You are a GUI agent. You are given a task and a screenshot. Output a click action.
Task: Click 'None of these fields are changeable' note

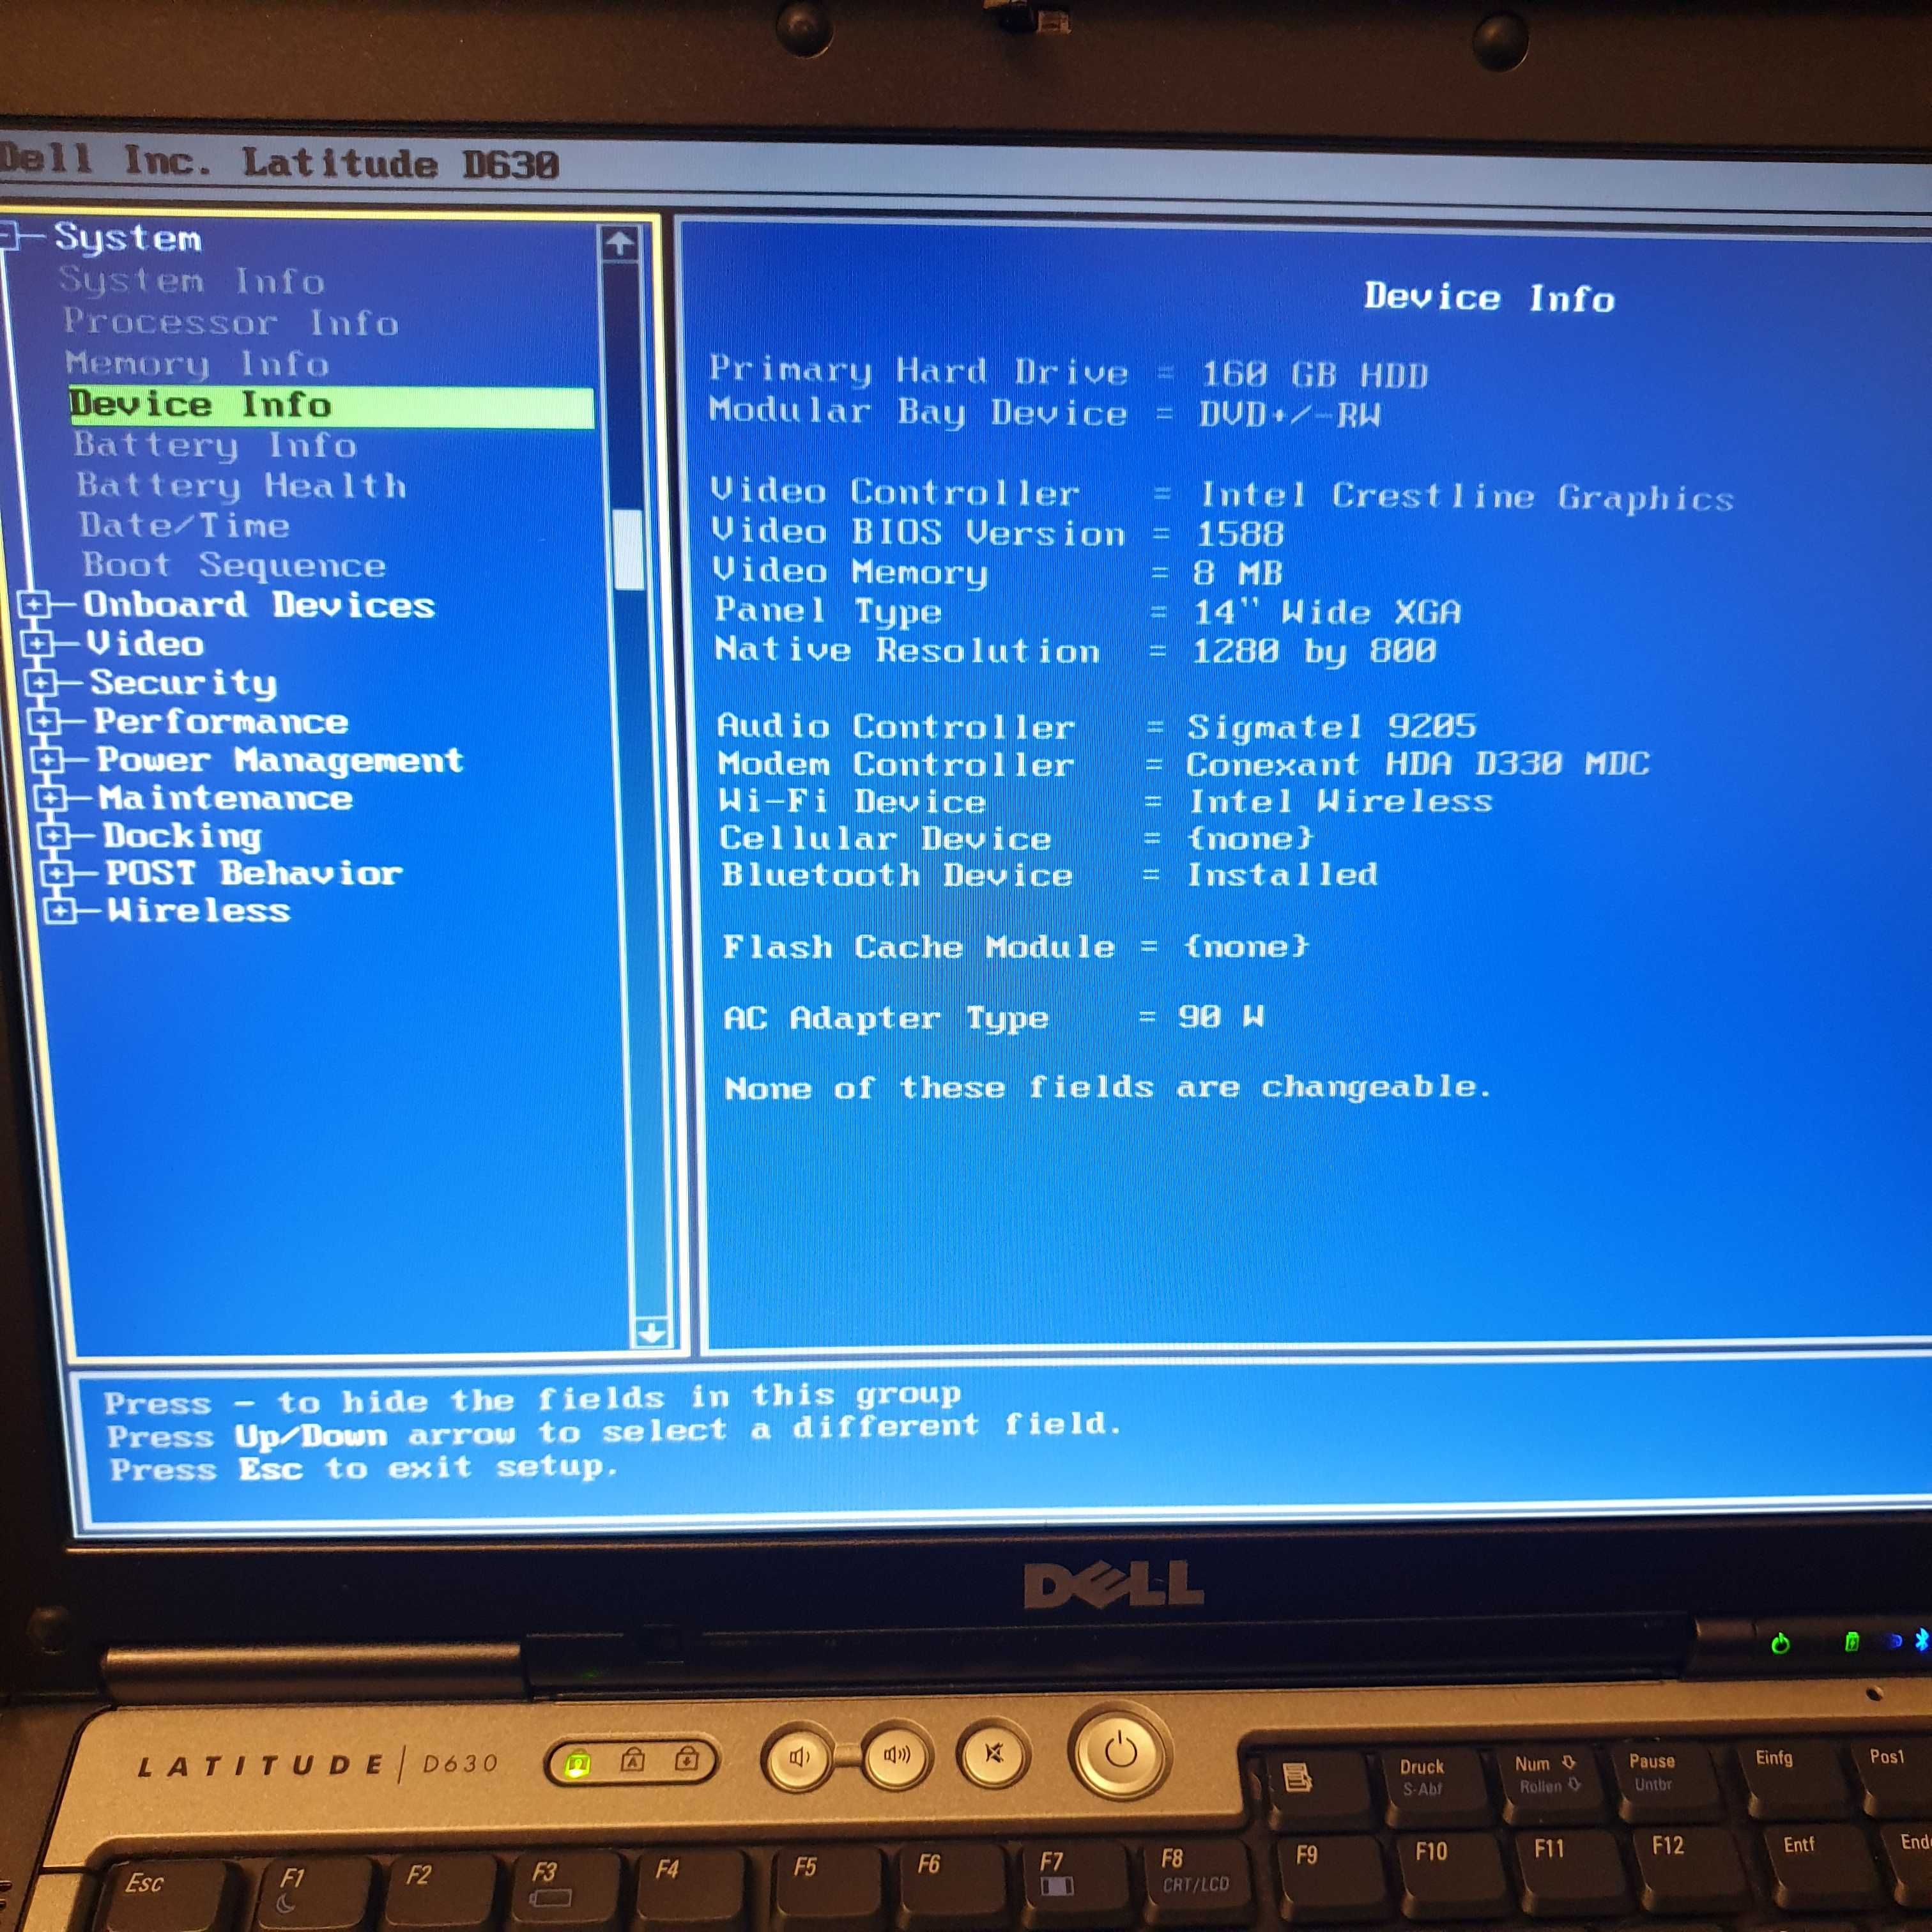pos(1108,1087)
